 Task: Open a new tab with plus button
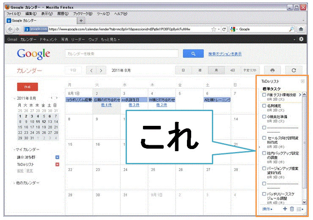[x=81, y=21]
